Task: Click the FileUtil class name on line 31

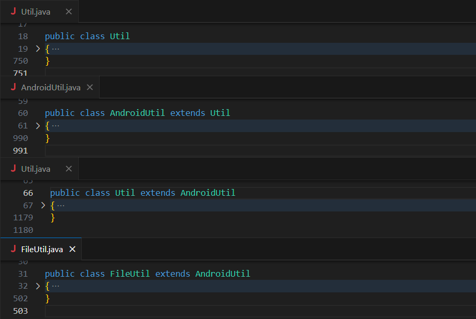Action: pyautogui.click(x=130, y=274)
